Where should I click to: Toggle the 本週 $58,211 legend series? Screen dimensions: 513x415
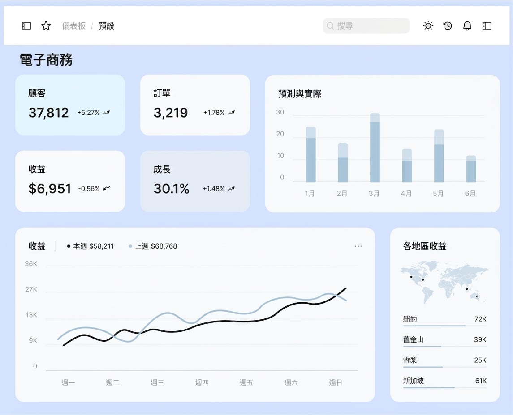(91, 246)
